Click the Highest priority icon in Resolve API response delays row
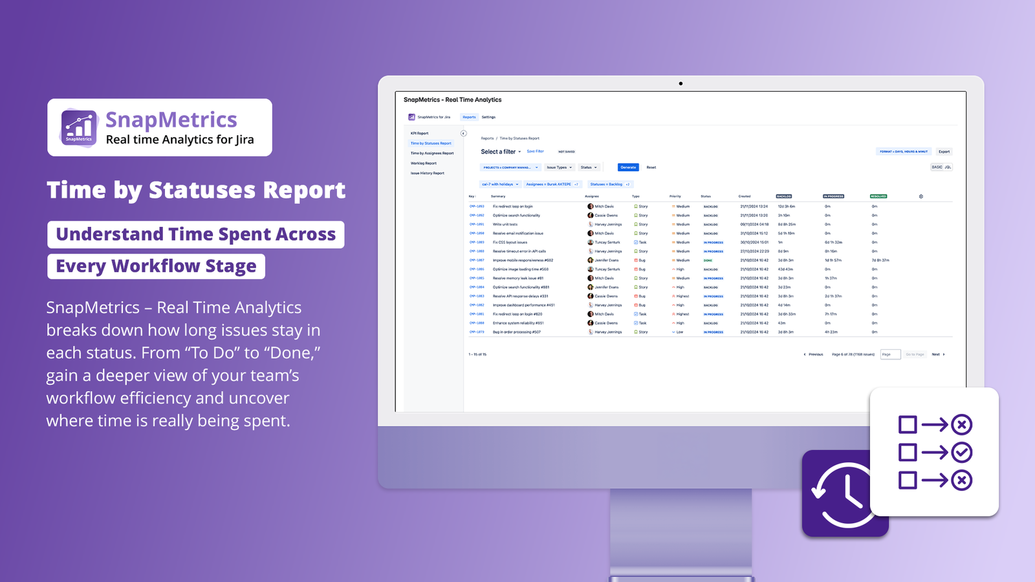 pyautogui.click(x=673, y=296)
